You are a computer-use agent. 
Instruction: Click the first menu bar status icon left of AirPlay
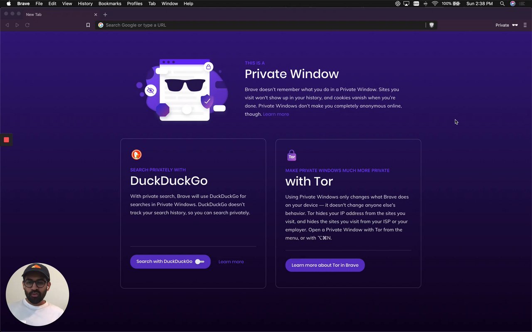pyautogui.click(x=397, y=3)
